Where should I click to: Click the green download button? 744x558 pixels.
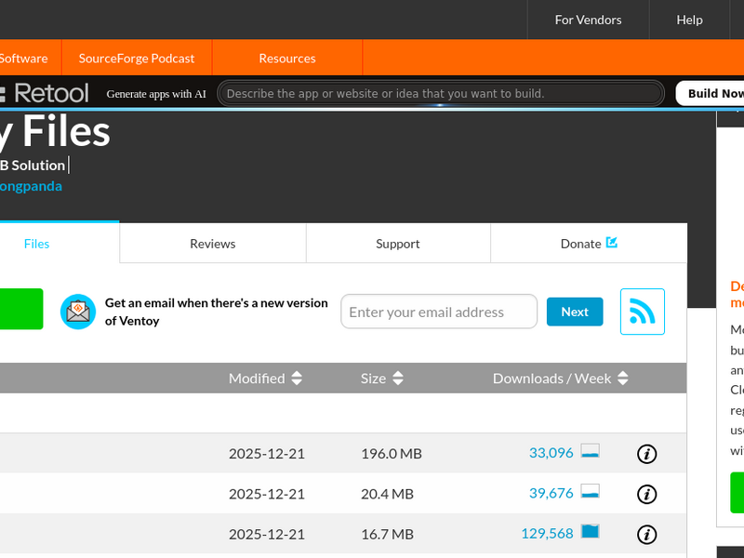click(21, 309)
